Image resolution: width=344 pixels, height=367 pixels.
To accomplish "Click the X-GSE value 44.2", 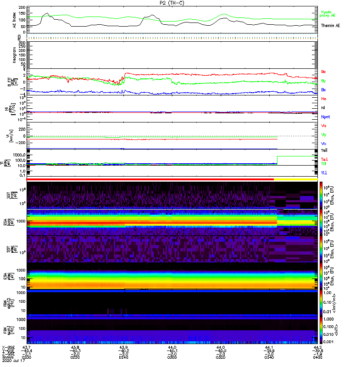I will pos(317,348).
